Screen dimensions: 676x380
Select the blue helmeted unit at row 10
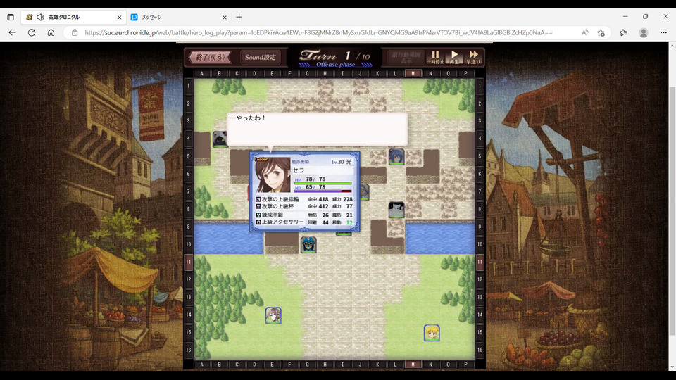[x=308, y=245]
